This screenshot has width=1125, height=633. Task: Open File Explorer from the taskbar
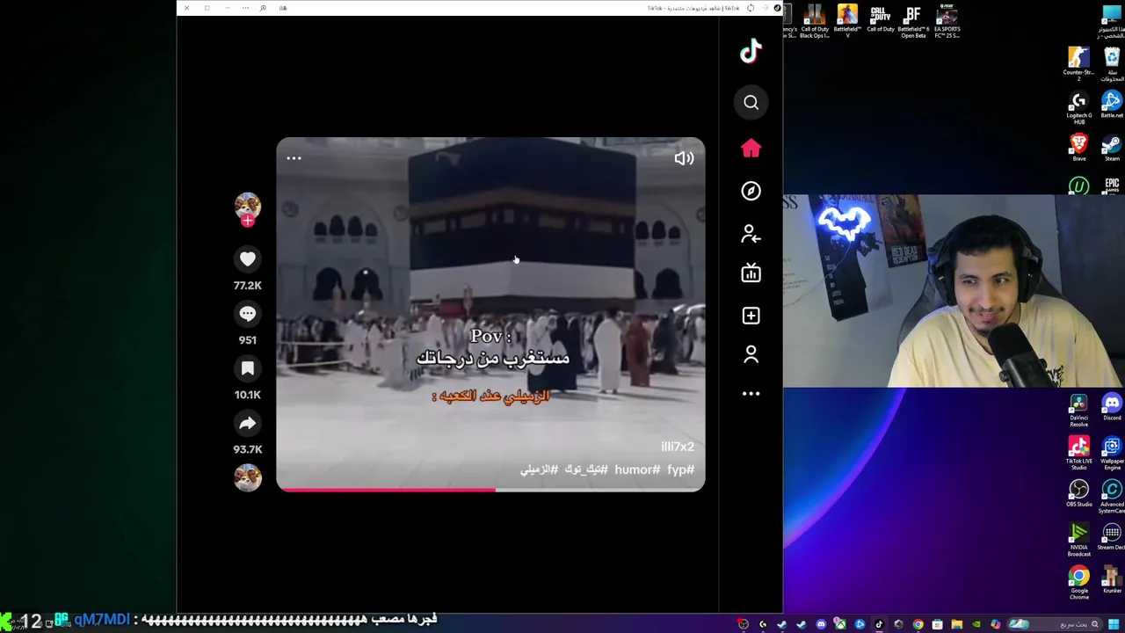click(x=956, y=624)
